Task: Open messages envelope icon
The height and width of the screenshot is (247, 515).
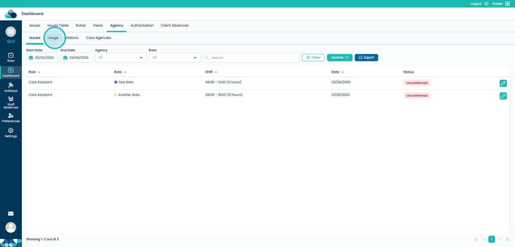Action: pyautogui.click(x=11, y=214)
